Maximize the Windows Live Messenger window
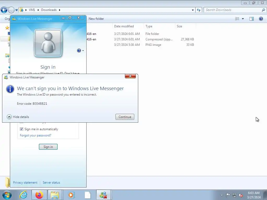Image resolution: width=267 pixels, height=200 pixels. (x=70, y=18)
